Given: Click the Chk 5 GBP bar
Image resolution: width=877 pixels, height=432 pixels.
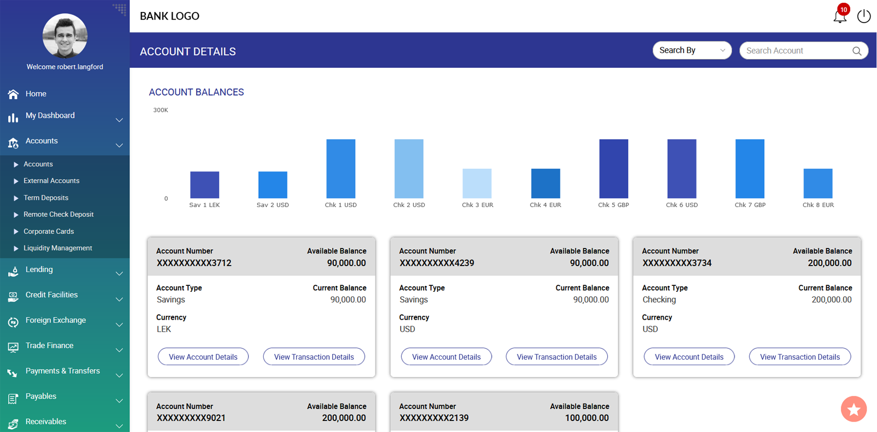Looking at the screenshot, I should [613, 169].
